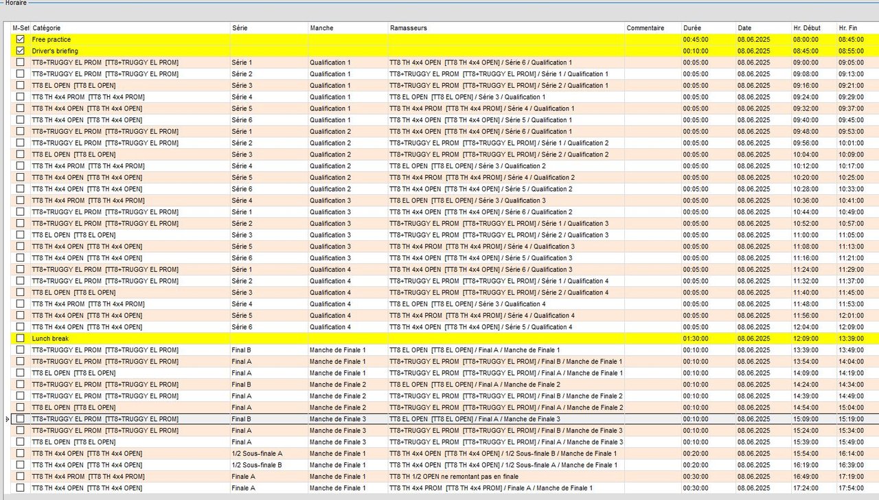Click 'Final B' Série cell in 13:39:00 row
Image resolution: width=879 pixels, height=500 pixels.
269,350
